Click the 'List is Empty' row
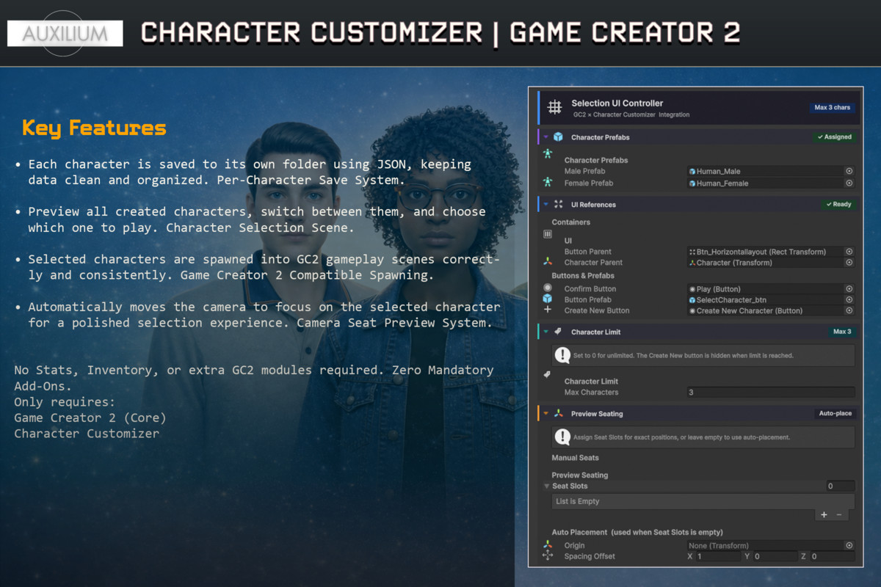This screenshot has width=881, height=587. [703, 502]
